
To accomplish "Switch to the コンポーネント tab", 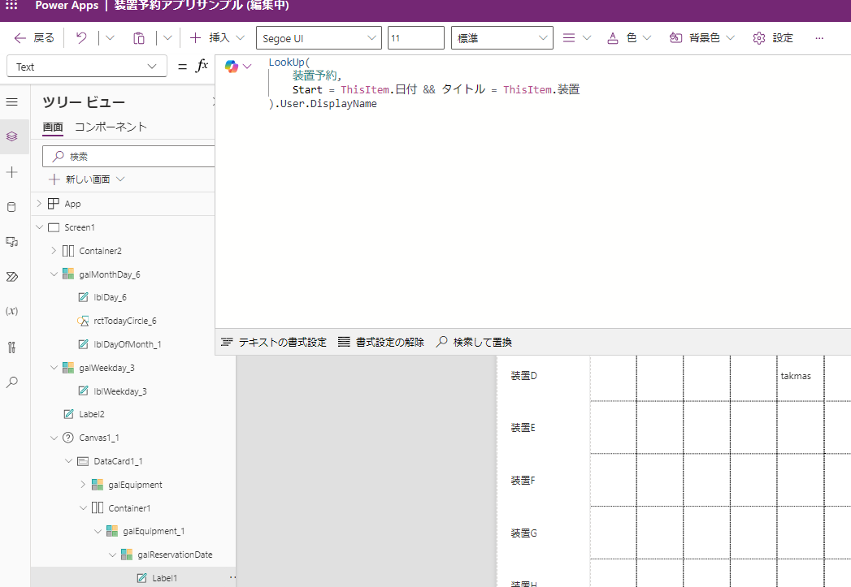I will (111, 127).
